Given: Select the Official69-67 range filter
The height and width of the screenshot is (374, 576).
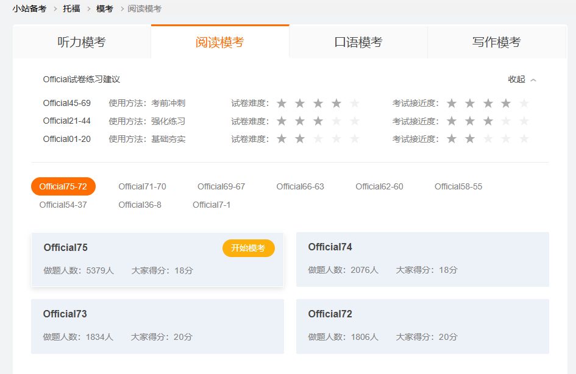Looking at the screenshot, I should click(221, 186).
